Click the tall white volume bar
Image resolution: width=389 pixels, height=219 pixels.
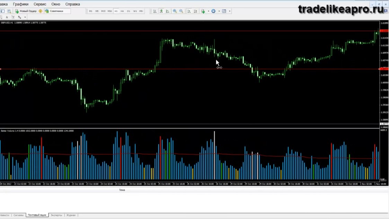[214, 155]
